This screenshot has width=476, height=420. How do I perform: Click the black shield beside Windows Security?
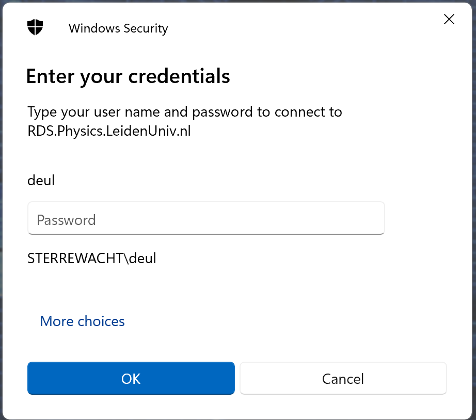tap(35, 27)
